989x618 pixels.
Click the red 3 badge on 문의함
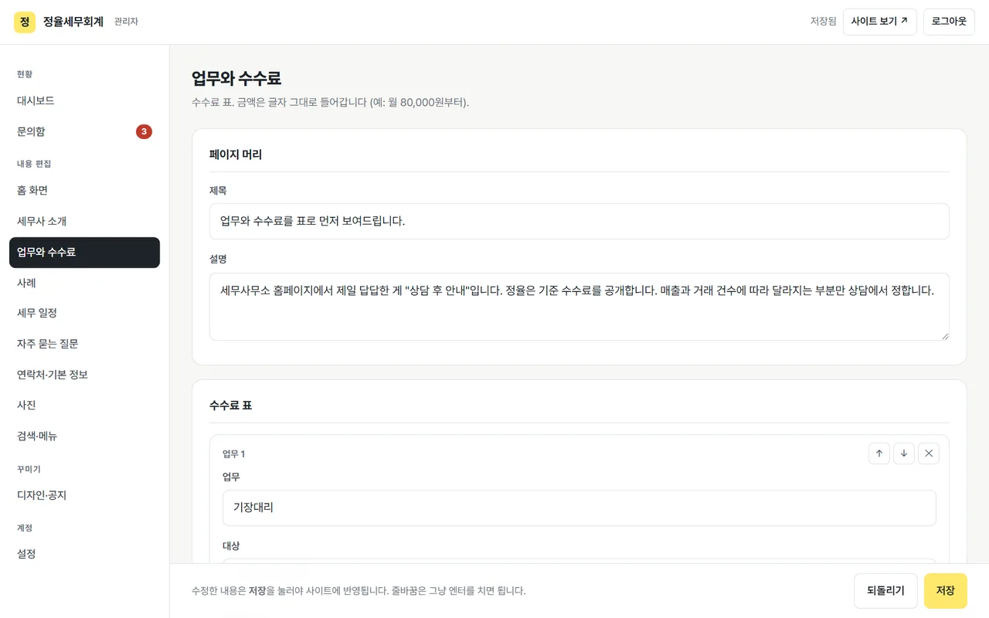pos(144,131)
